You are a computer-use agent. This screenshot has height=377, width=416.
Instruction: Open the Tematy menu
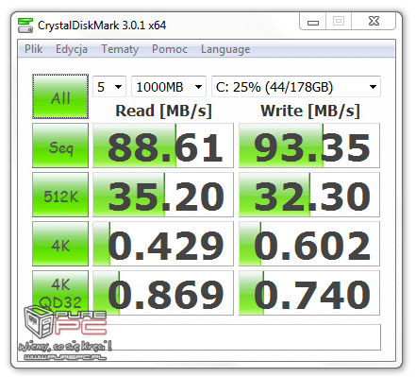pyautogui.click(x=120, y=49)
